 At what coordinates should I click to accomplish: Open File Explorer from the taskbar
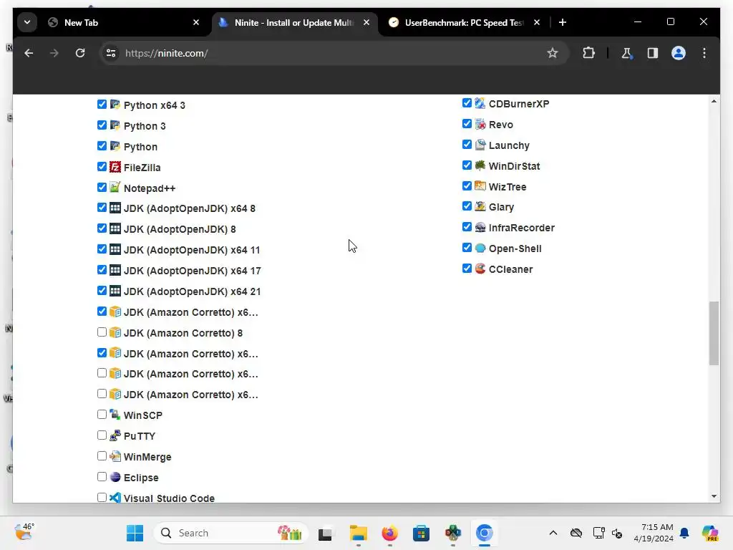(358, 533)
